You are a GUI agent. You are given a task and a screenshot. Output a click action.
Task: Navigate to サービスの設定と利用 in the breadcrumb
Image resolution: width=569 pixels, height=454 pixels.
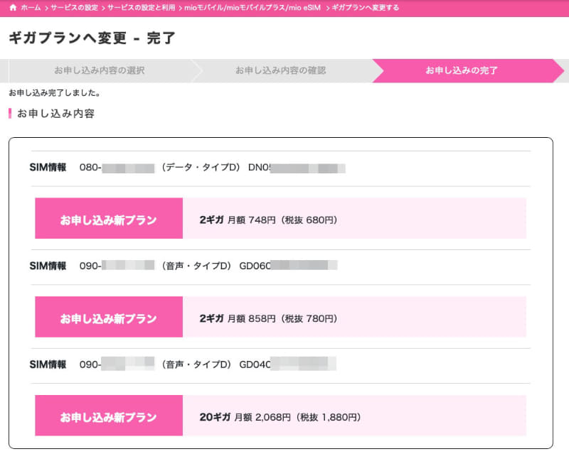[x=140, y=8]
